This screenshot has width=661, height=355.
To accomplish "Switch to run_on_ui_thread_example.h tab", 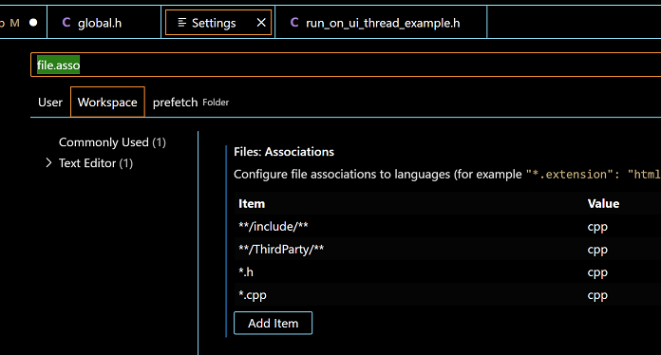I will pyautogui.click(x=381, y=23).
